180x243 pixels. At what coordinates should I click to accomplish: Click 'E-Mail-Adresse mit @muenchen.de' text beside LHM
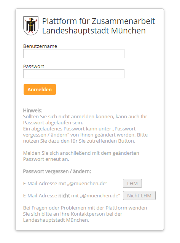[65, 184]
